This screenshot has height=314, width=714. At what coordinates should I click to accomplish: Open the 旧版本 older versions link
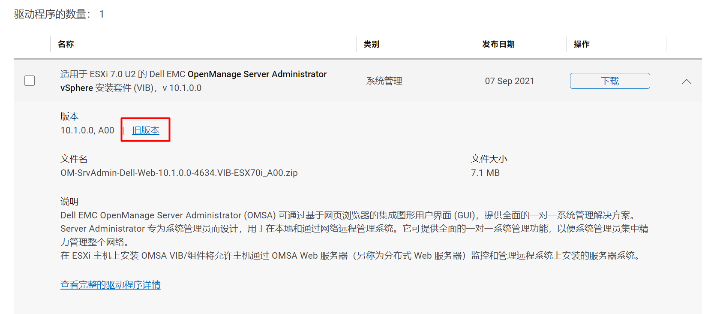click(x=146, y=130)
